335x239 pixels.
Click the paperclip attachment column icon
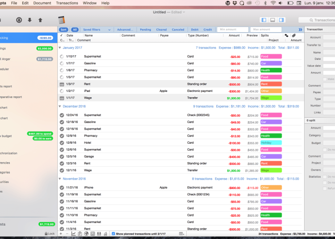[x=293, y=35]
